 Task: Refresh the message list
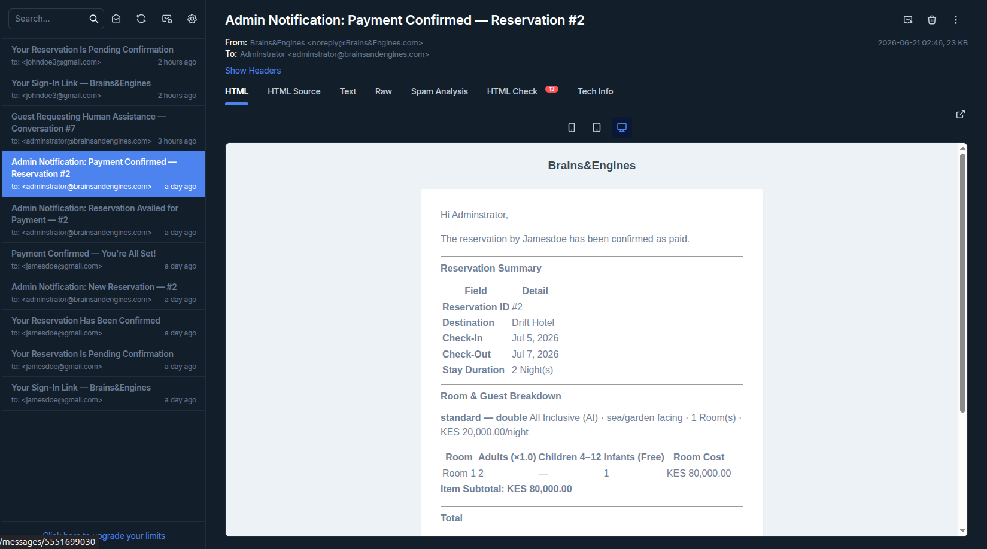point(141,19)
